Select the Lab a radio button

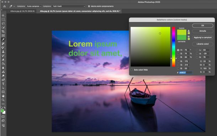coord(197,54)
